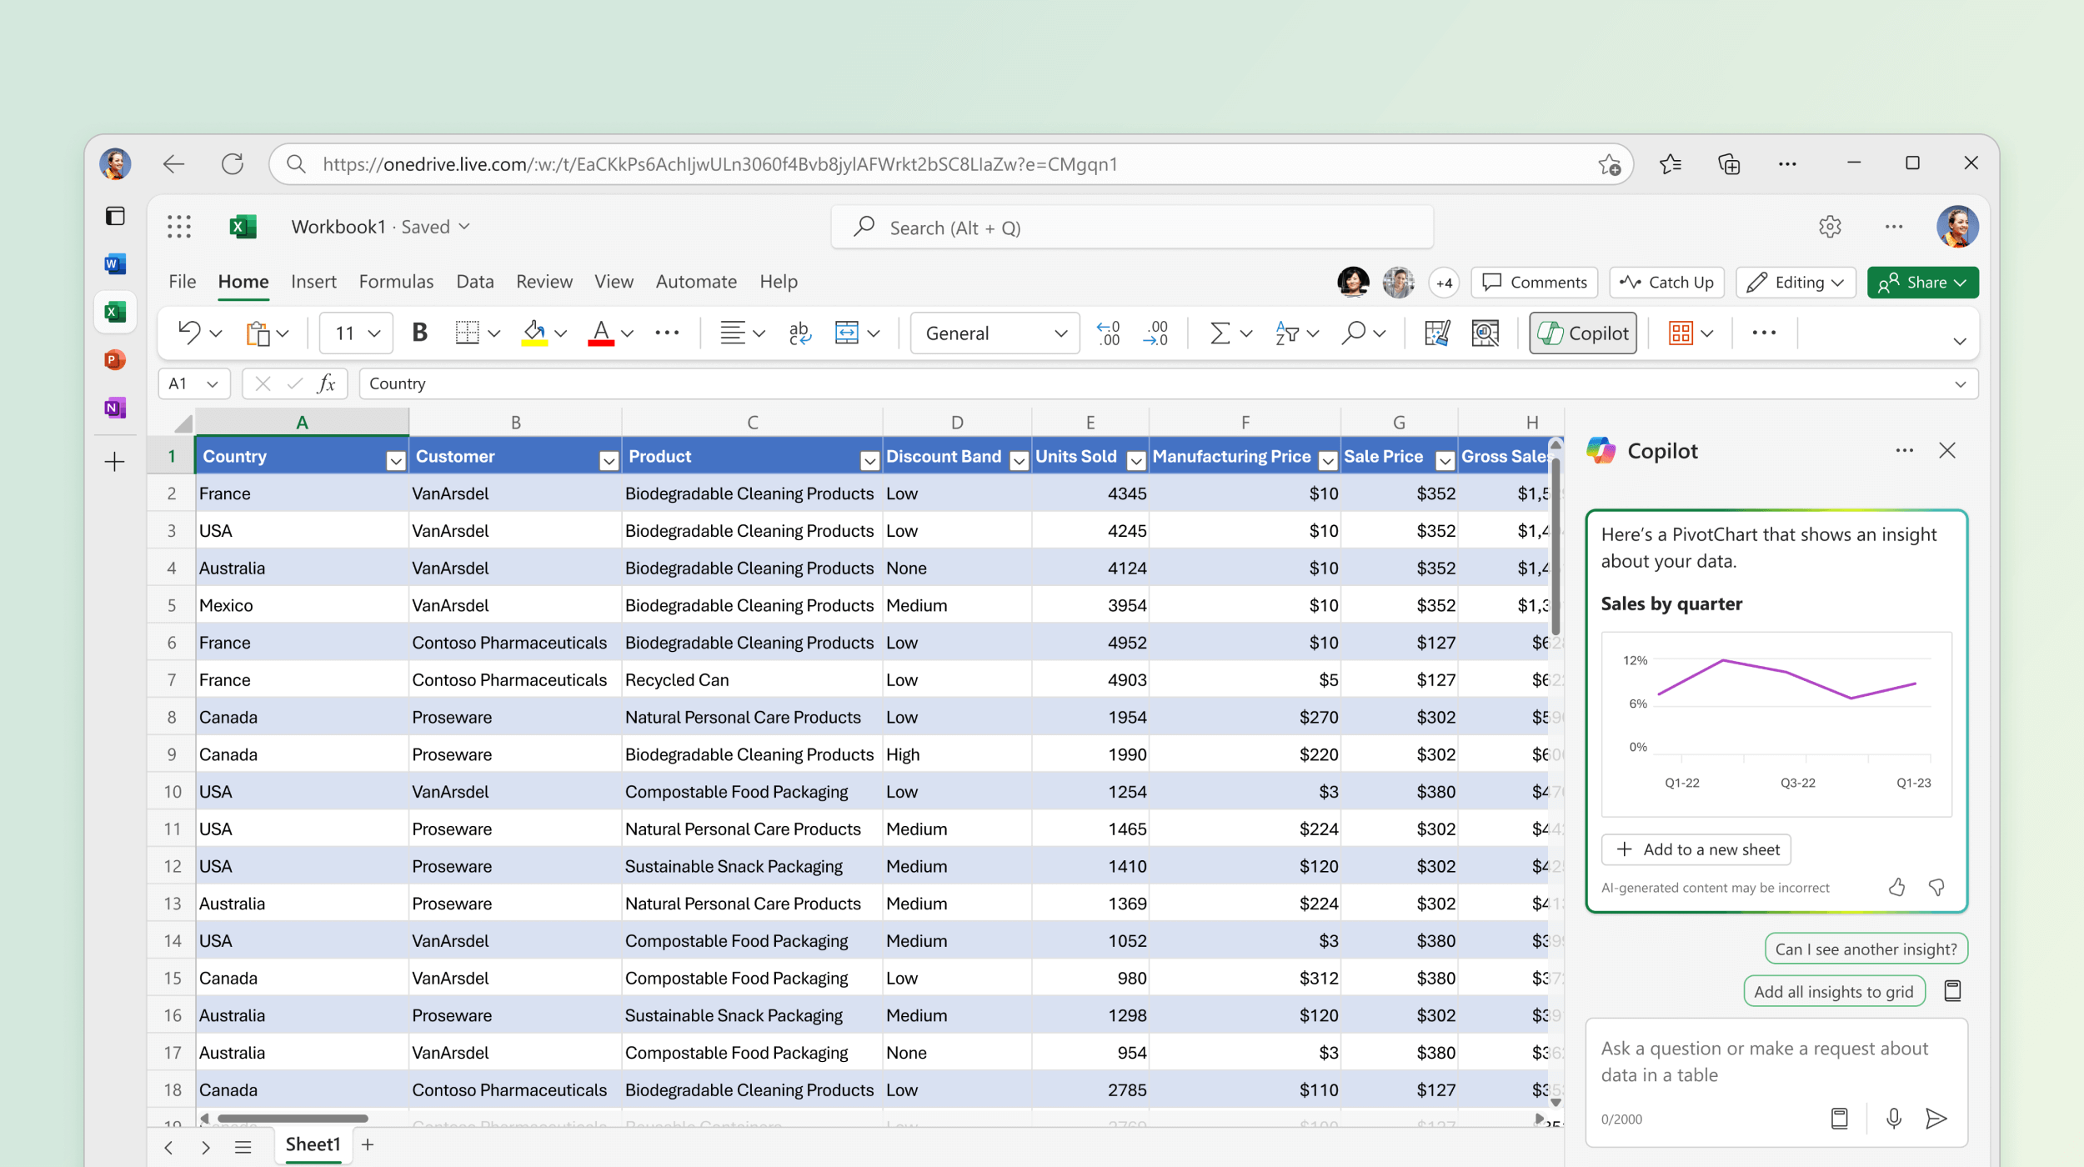Click the AutoSum function icon
This screenshot has width=2084, height=1167.
pyautogui.click(x=1220, y=333)
